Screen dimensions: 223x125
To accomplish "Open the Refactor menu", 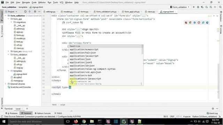I will [42, 2].
